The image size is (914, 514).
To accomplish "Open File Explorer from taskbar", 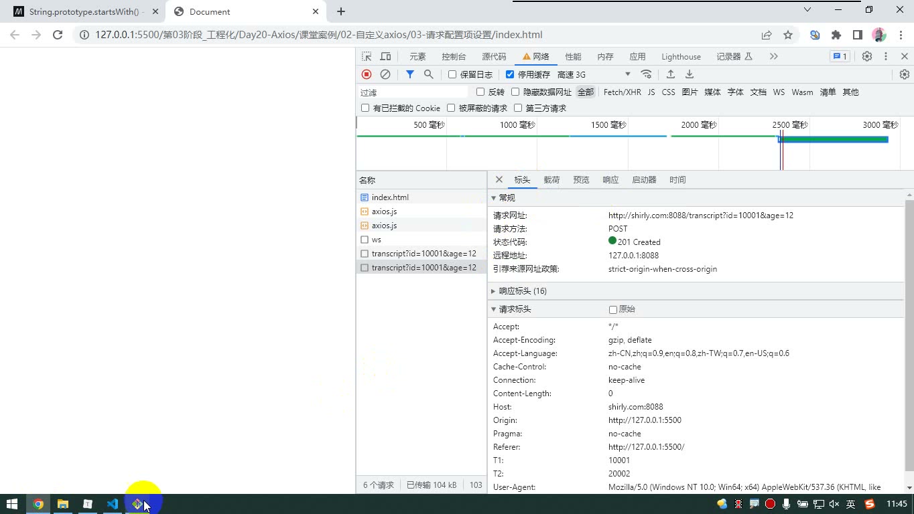I will tap(63, 504).
